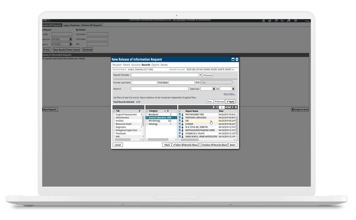The width and height of the screenshot is (356, 220).
Task: Click Back button in dialog
Action: click(167, 145)
